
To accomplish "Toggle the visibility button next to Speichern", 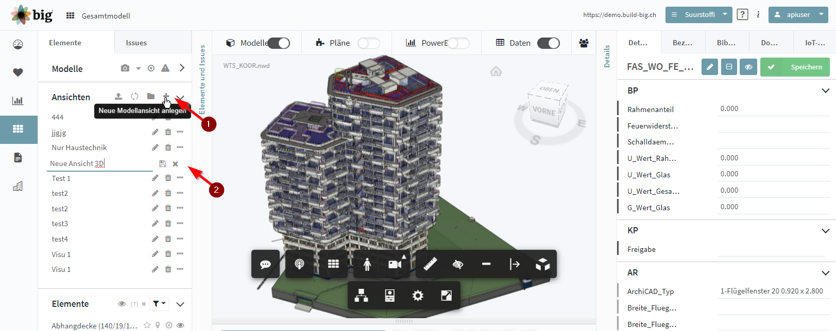I will 748,67.
